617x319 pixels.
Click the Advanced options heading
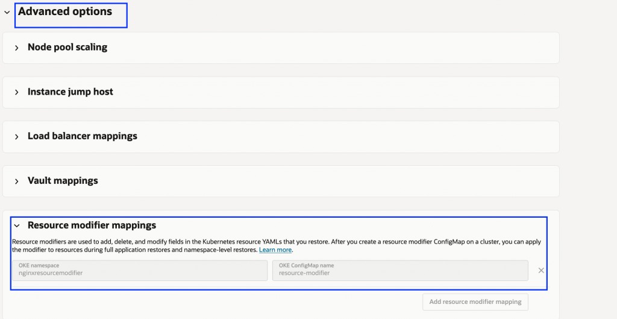tap(65, 11)
